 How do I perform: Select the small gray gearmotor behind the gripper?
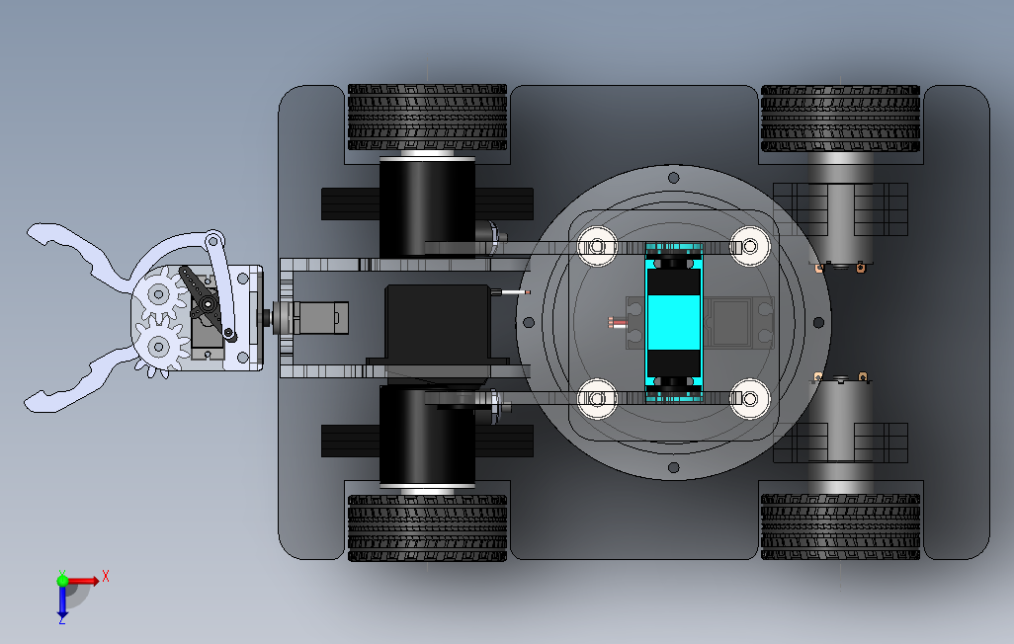click(x=309, y=317)
